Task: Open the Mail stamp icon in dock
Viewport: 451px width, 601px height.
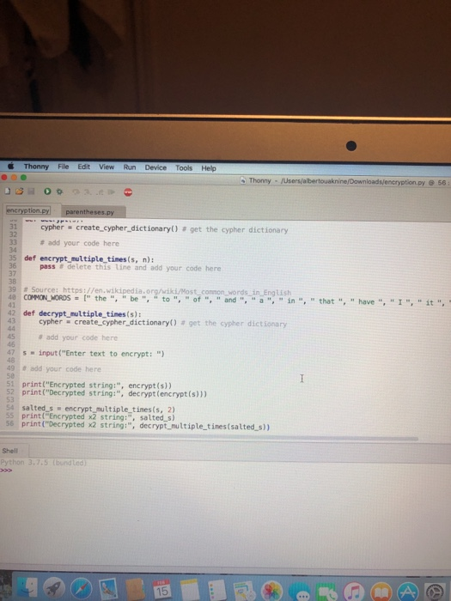Action: [107, 589]
